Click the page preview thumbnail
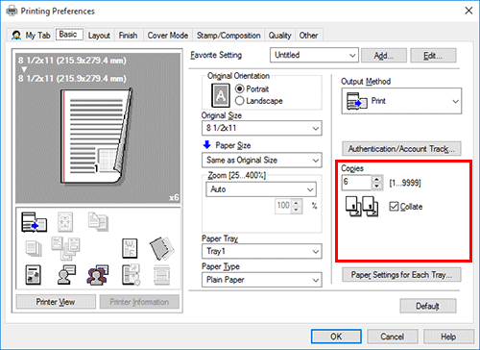 (x=96, y=137)
